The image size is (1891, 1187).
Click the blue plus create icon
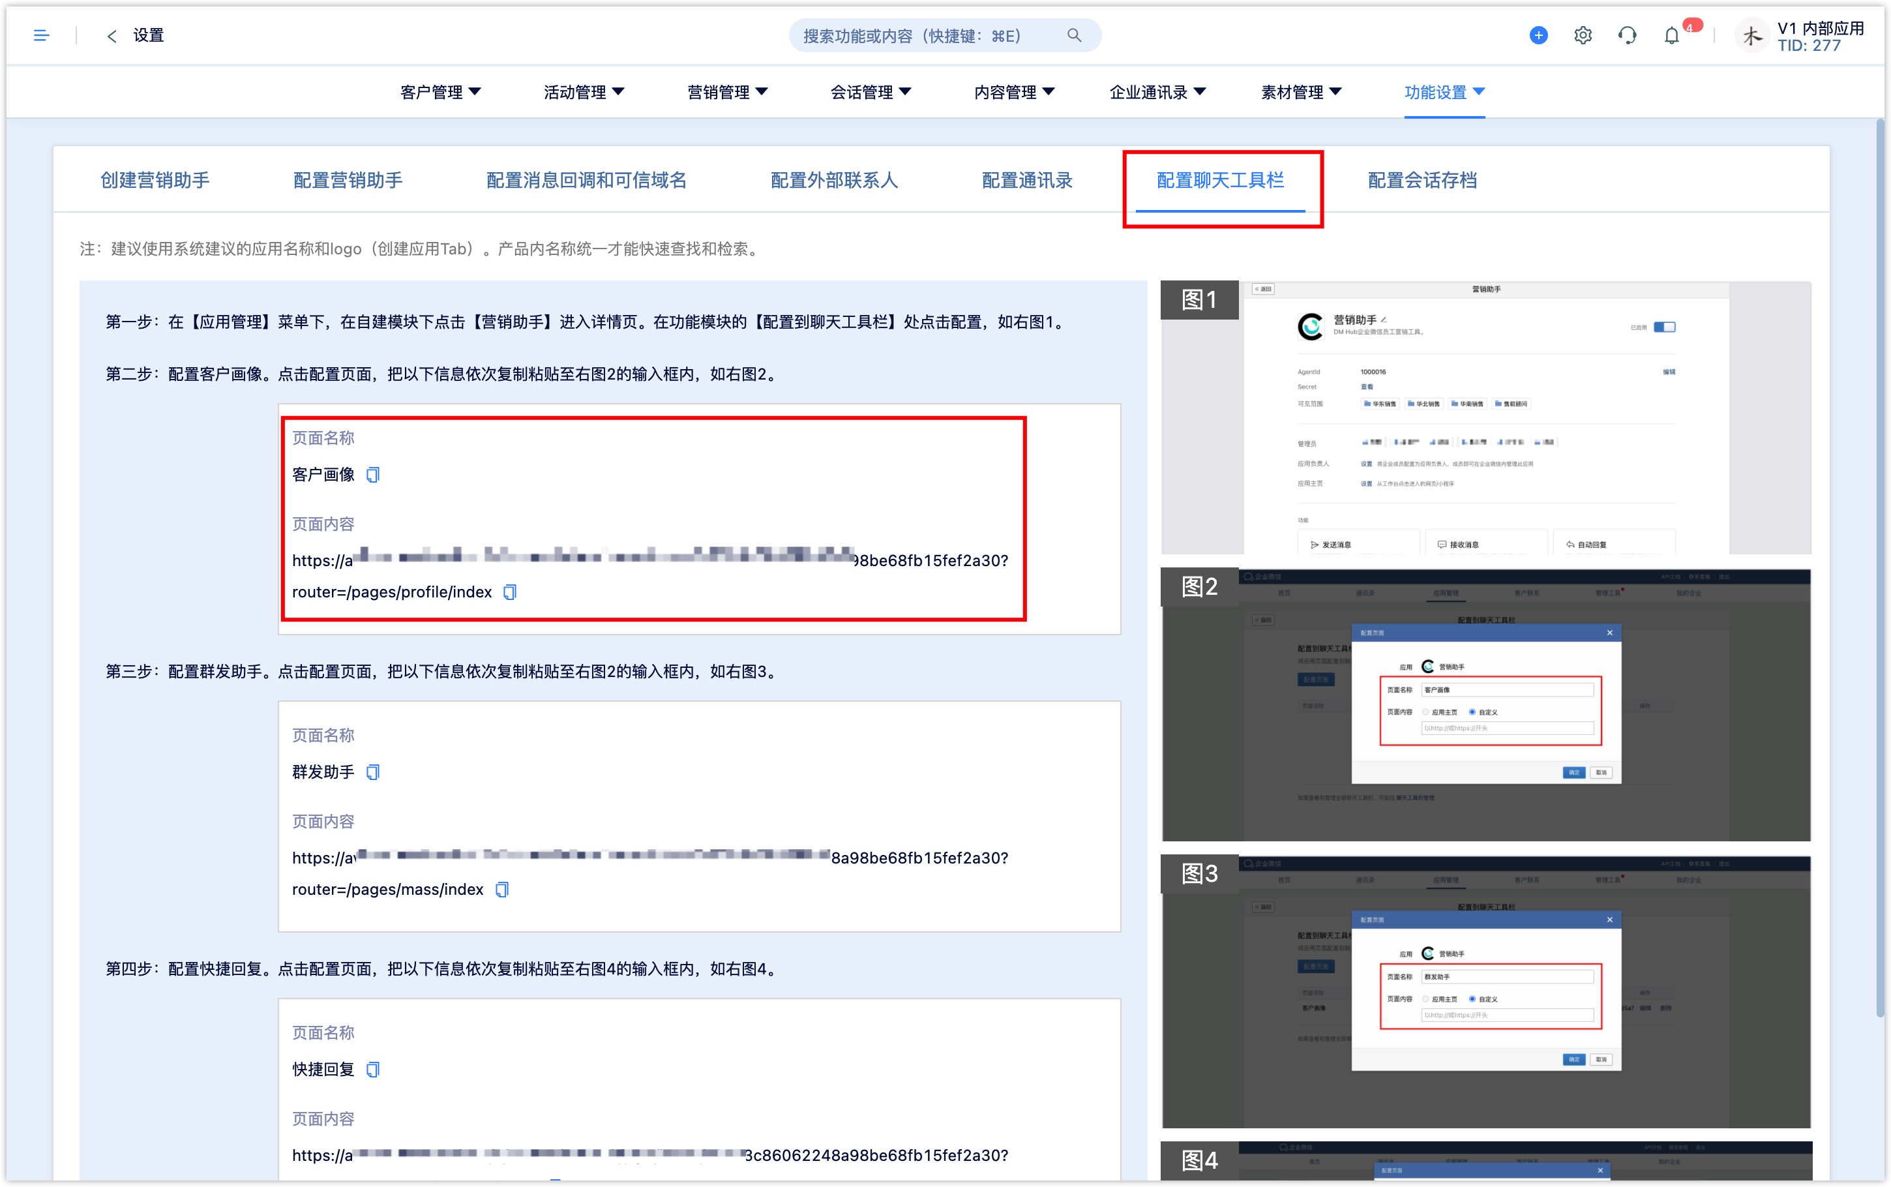point(1538,35)
